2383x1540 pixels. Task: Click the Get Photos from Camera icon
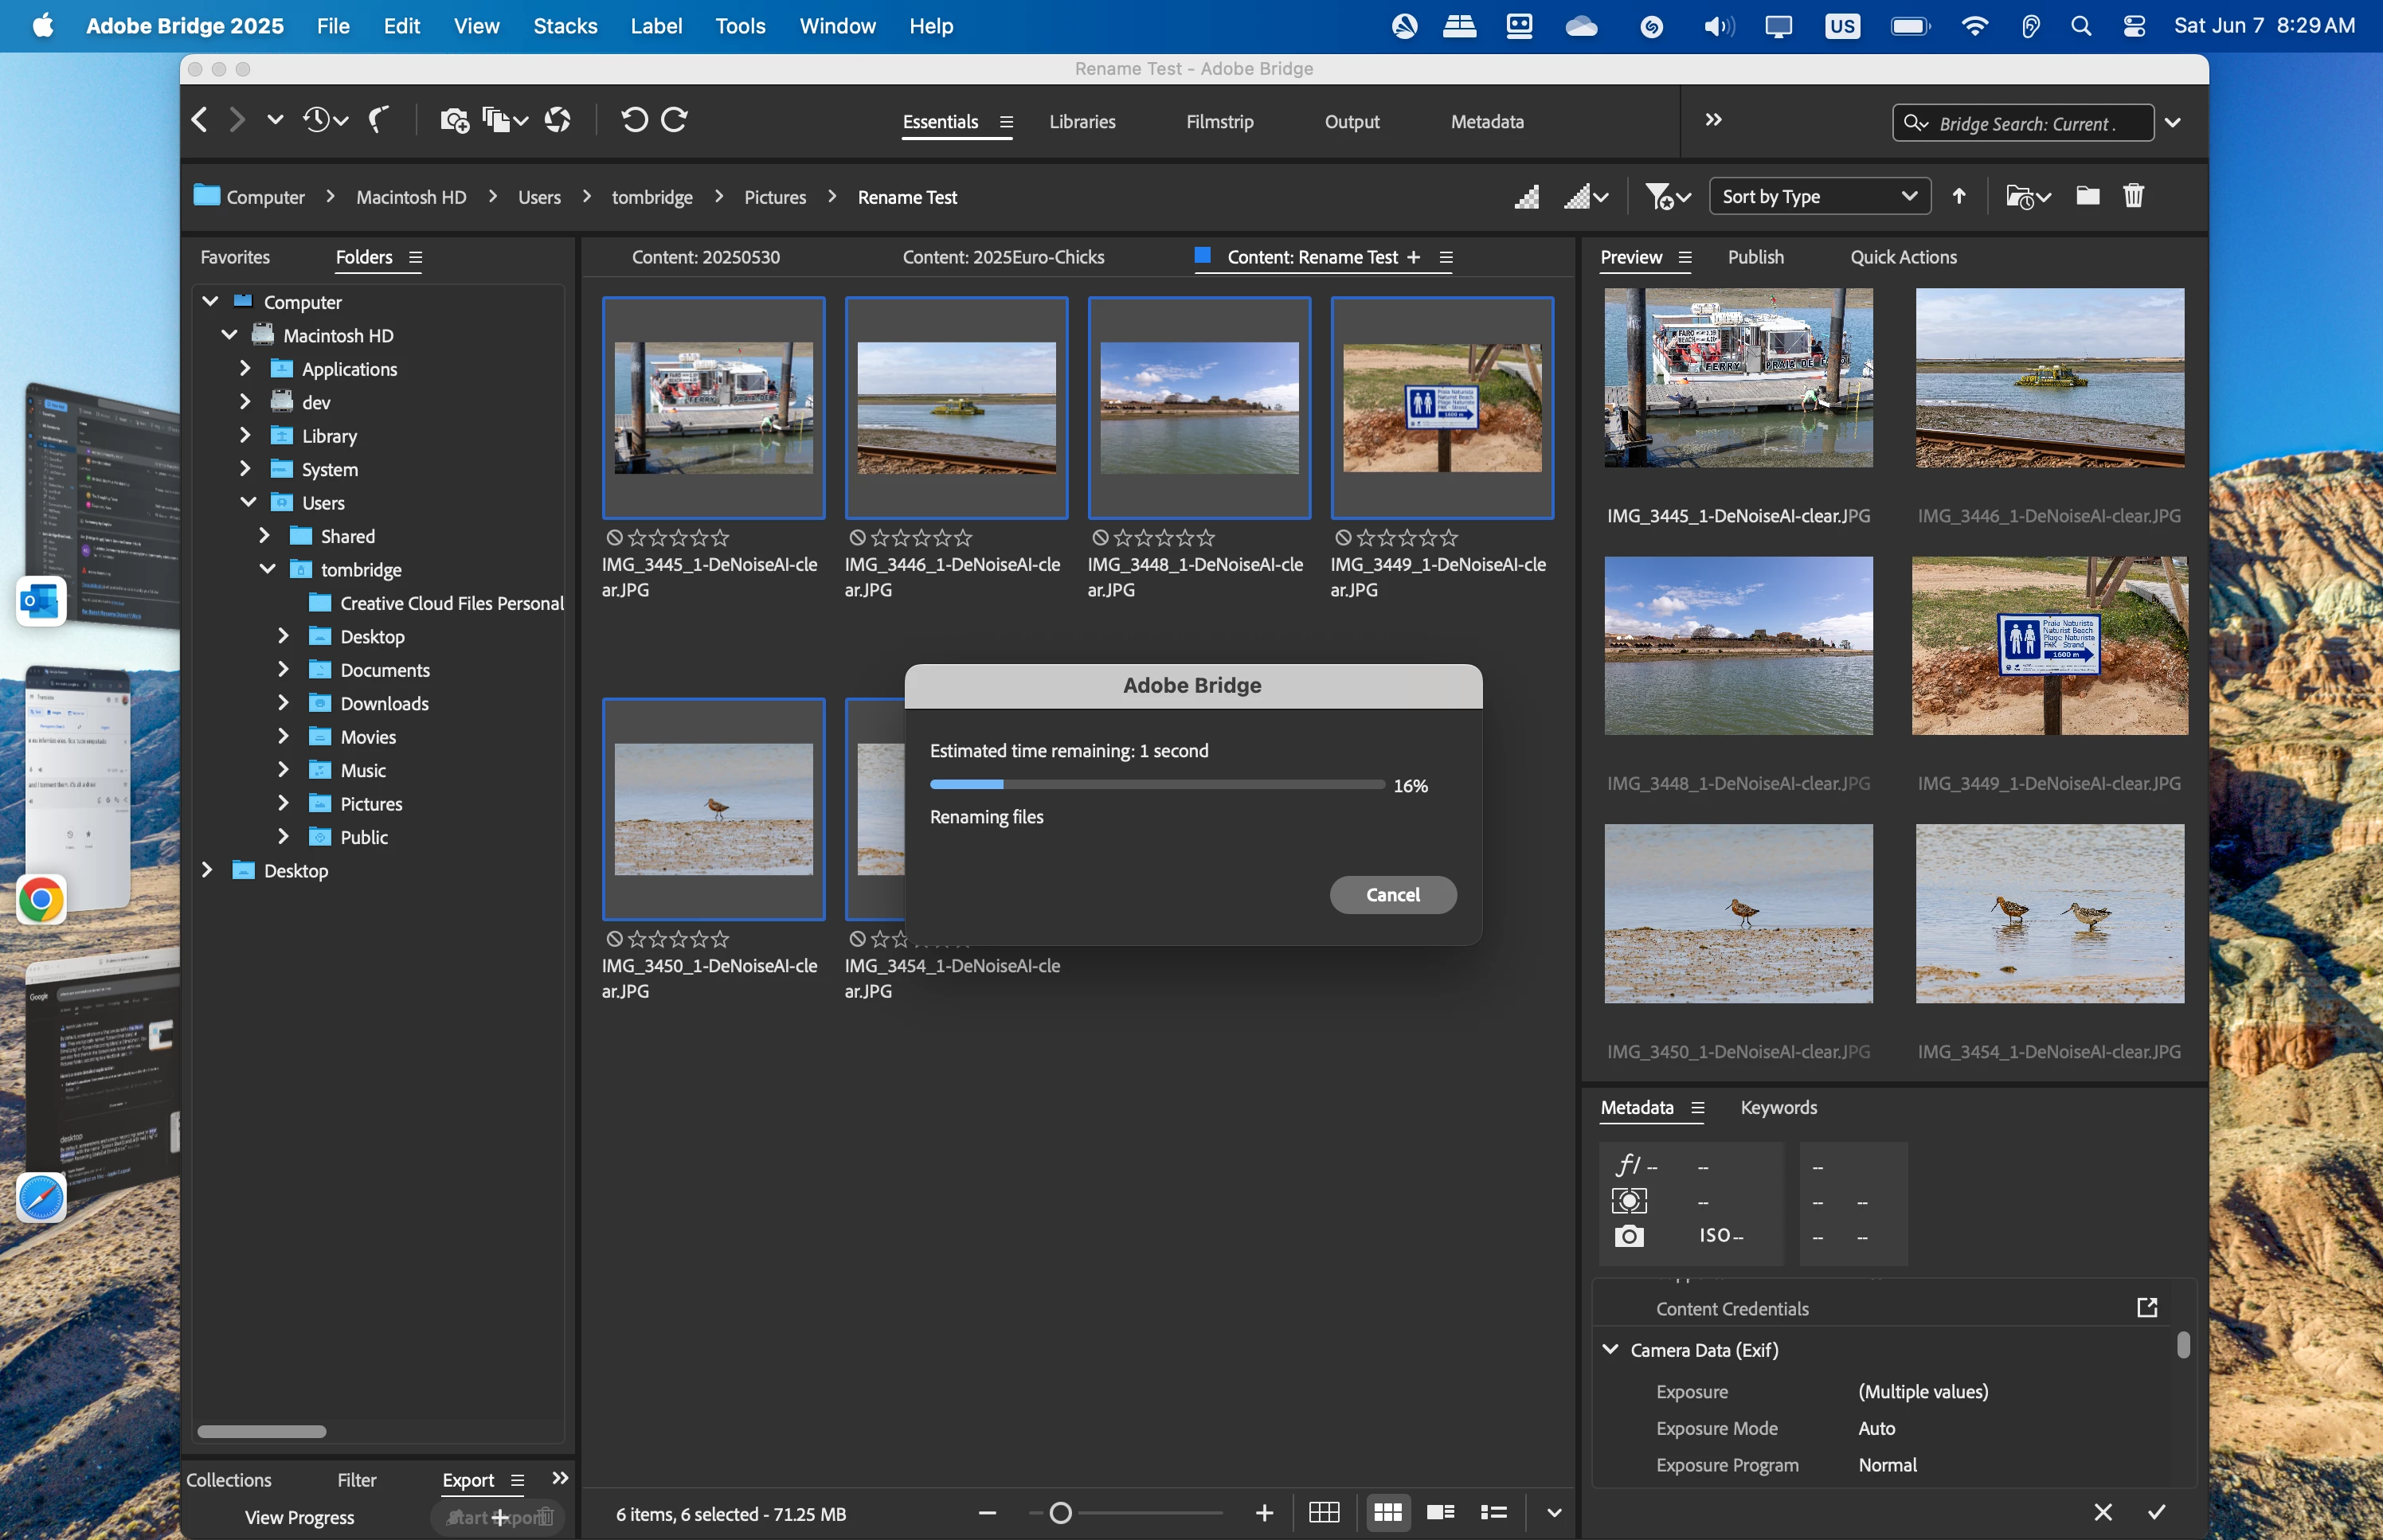(x=454, y=121)
